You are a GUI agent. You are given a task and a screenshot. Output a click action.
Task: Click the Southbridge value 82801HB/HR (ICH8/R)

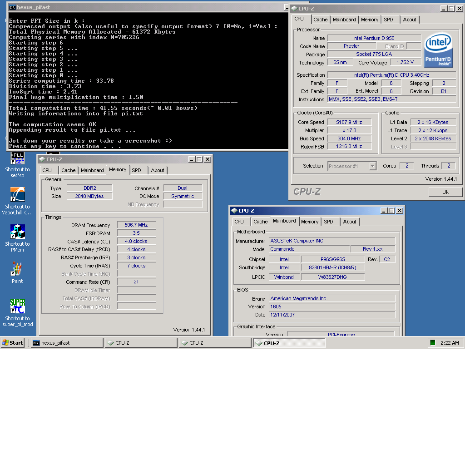pyautogui.click(x=333, y=267)
